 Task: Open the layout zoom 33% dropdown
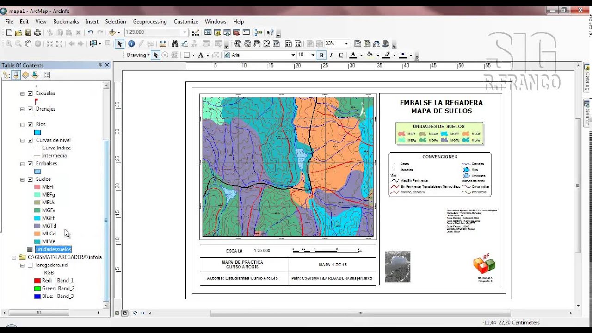pyautogui.click(x=346, y=43)
